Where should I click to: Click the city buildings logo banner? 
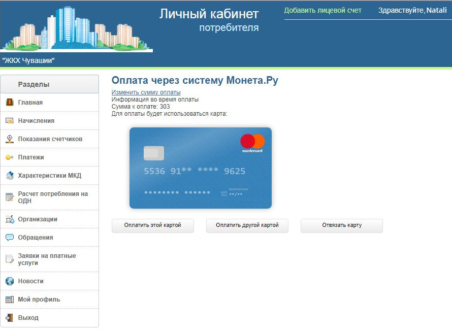click(x=76, y=28)
